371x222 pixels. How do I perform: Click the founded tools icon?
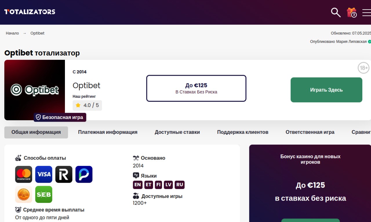click(136, 158)
